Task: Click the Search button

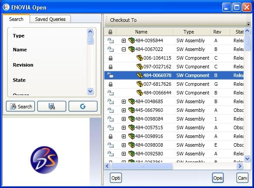Action: pos(20,106)
